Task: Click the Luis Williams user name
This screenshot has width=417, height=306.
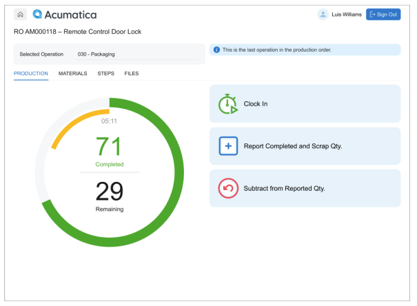Action: pos(346,14)
